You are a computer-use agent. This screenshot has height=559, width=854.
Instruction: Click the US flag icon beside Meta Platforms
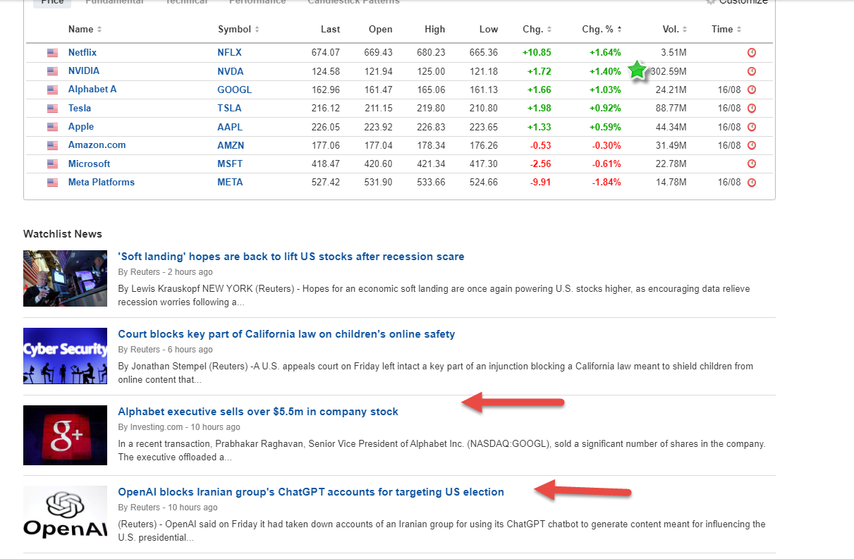(52, 183)
